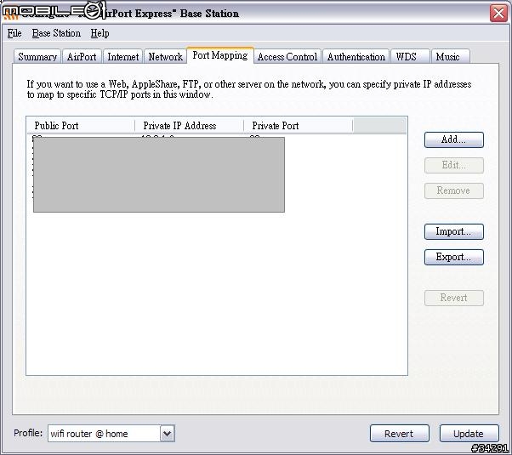Image resolution: width=512 pixels, height=455 pixels.
Task: Select the Port Mapping tab
Action: [x=220, y=55]
